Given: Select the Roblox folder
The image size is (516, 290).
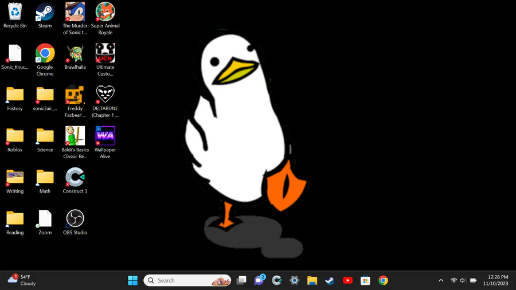Looking at the screenshot, I should point(15,140).
